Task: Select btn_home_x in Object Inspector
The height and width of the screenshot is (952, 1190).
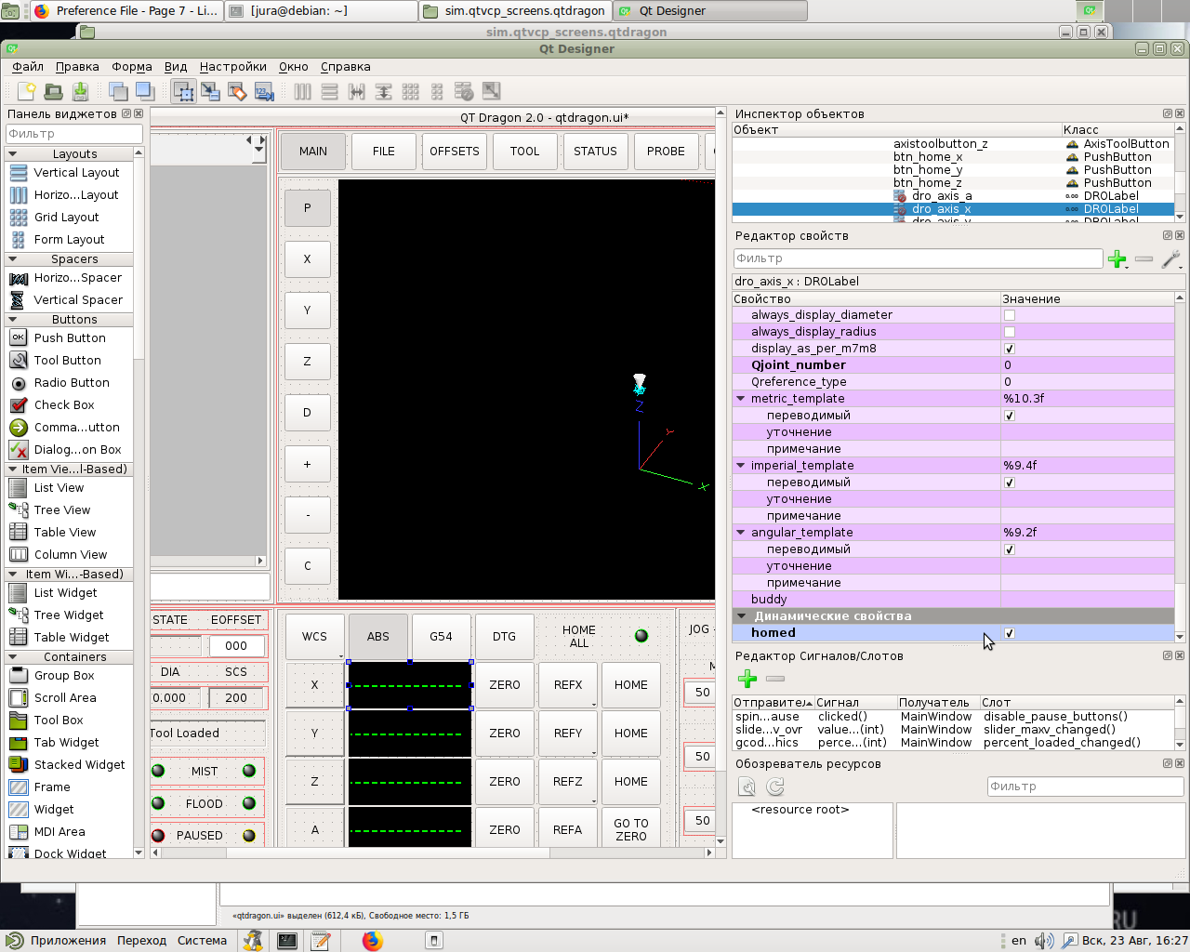Action: [928, 157]
